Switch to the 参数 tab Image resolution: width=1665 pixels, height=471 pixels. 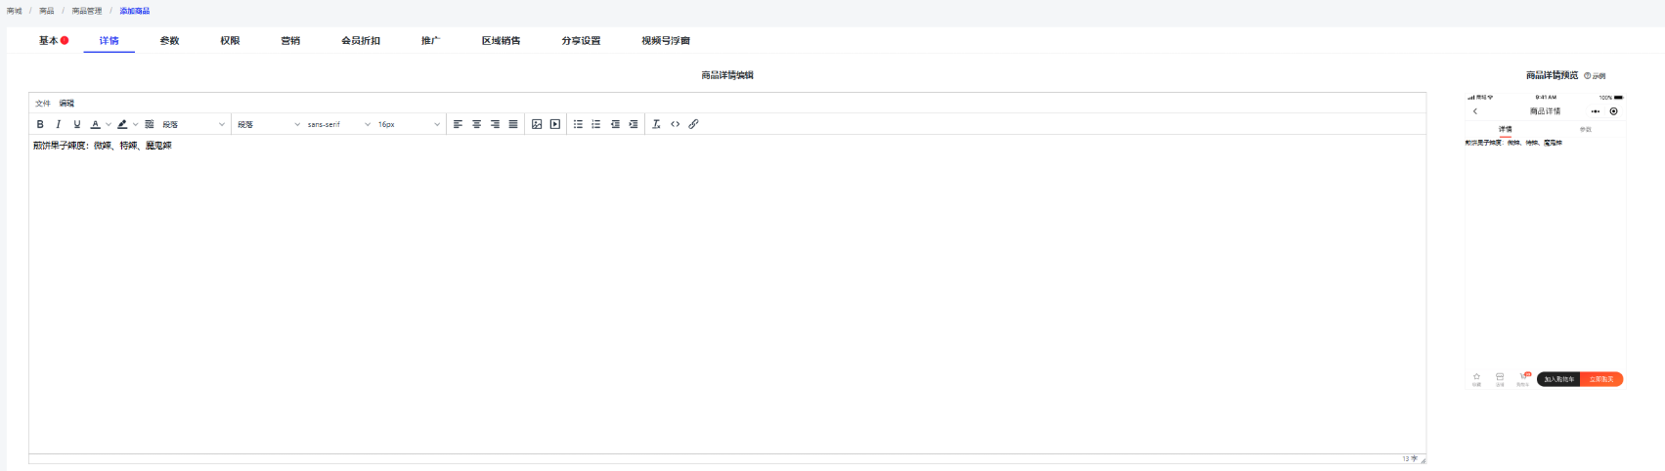(169, 41)
